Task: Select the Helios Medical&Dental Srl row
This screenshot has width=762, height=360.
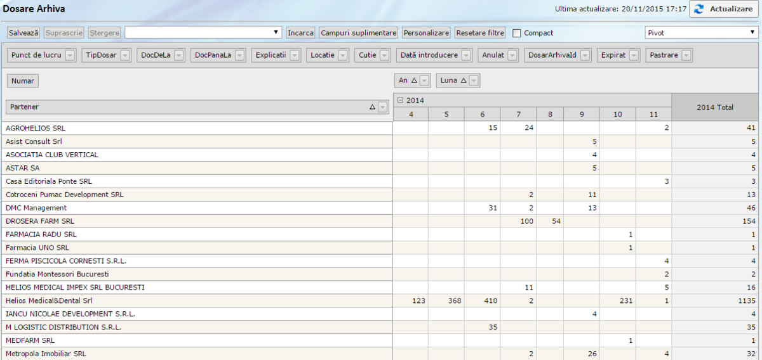Action: tap(49, 301)
